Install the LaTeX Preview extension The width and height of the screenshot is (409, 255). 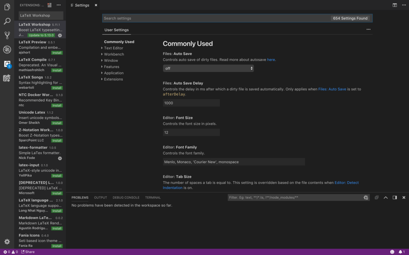tap(57, 53)
